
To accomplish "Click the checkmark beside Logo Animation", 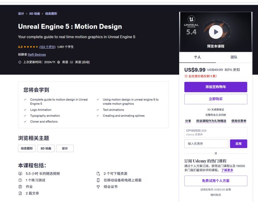I will [25, 110].
